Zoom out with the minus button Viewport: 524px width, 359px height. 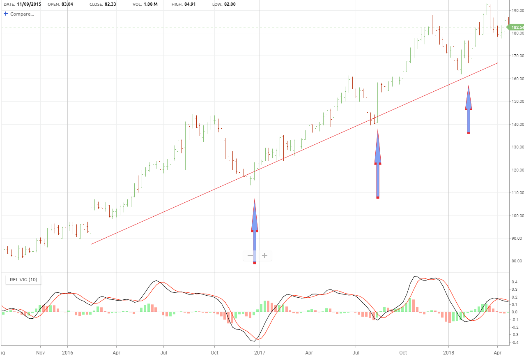(x=251, y=256)
